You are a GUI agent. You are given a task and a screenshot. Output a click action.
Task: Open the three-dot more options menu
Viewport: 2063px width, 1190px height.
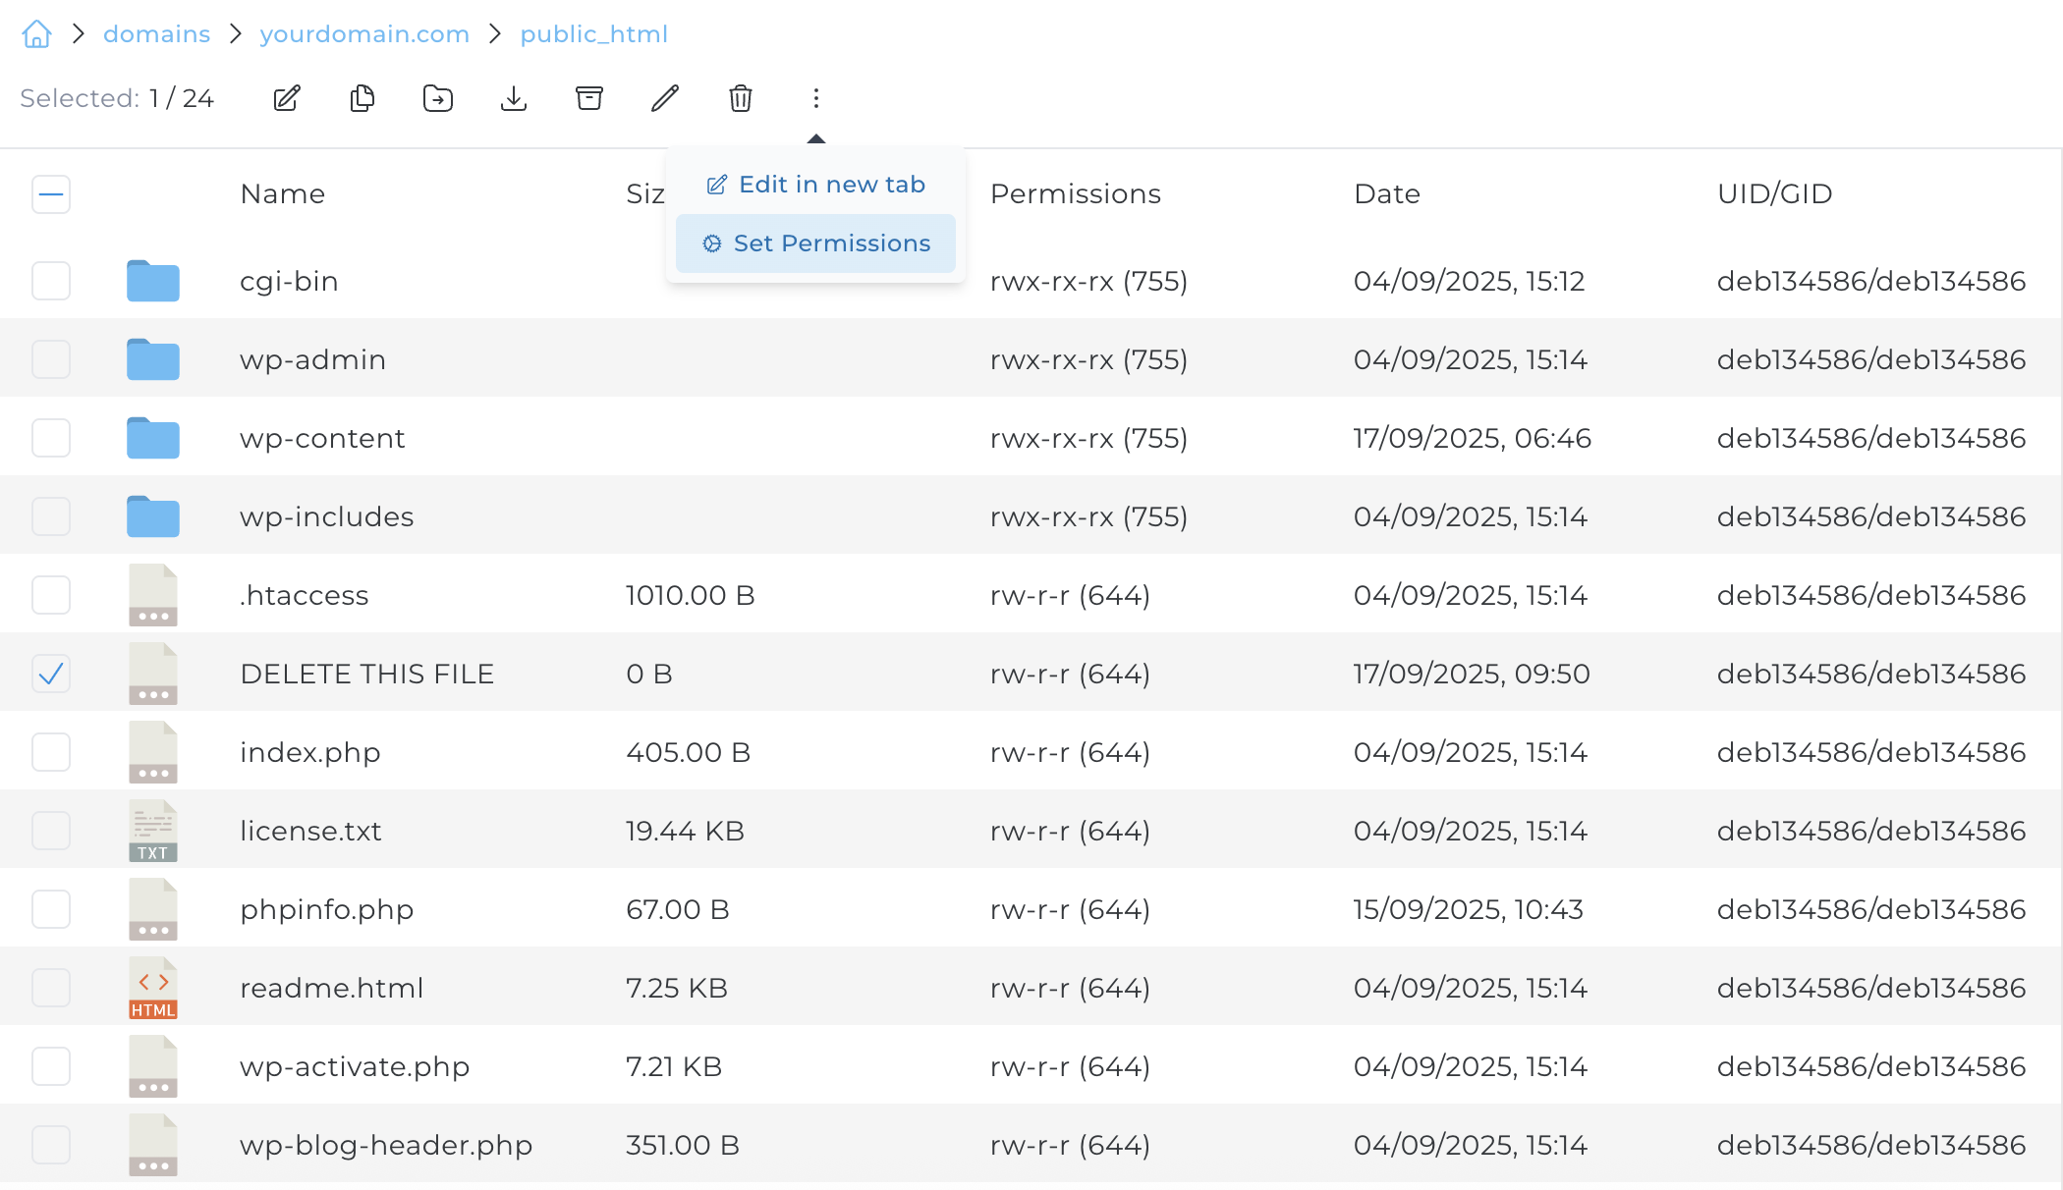point(816,98)
